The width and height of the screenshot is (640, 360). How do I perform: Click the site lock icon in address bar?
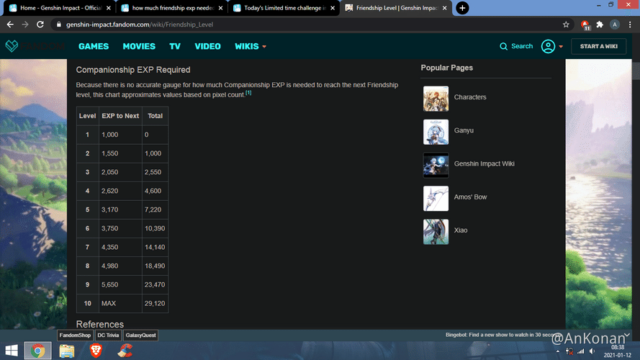(x=59, y=24)
